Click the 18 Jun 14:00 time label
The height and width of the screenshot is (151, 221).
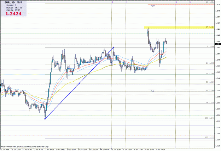point(127,150)
